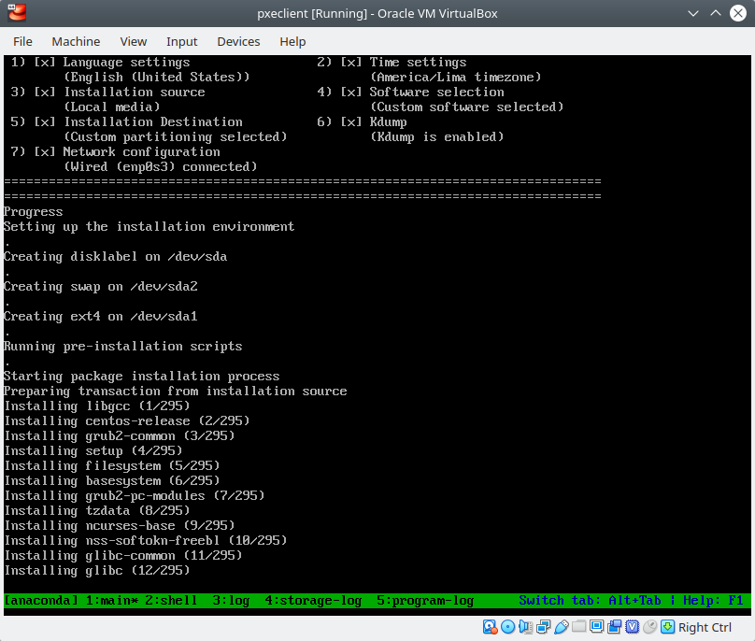Click 'Help: F1' hint in green bar
Viewport: 755px width, 641px height.
(x=713, y=601)
